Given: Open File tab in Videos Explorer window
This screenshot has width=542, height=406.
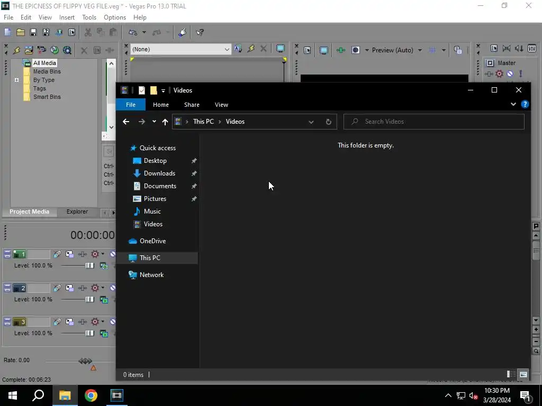Looking at the screenshot, I should (x=131, y=105).
